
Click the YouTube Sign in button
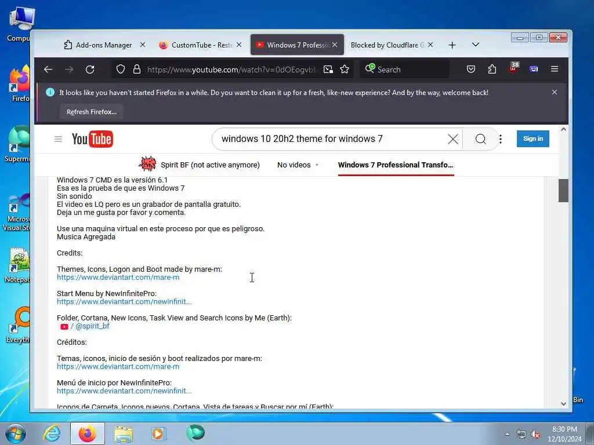pos(533,139)
